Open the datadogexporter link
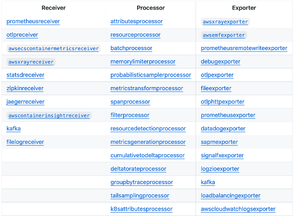 [223, 129]
